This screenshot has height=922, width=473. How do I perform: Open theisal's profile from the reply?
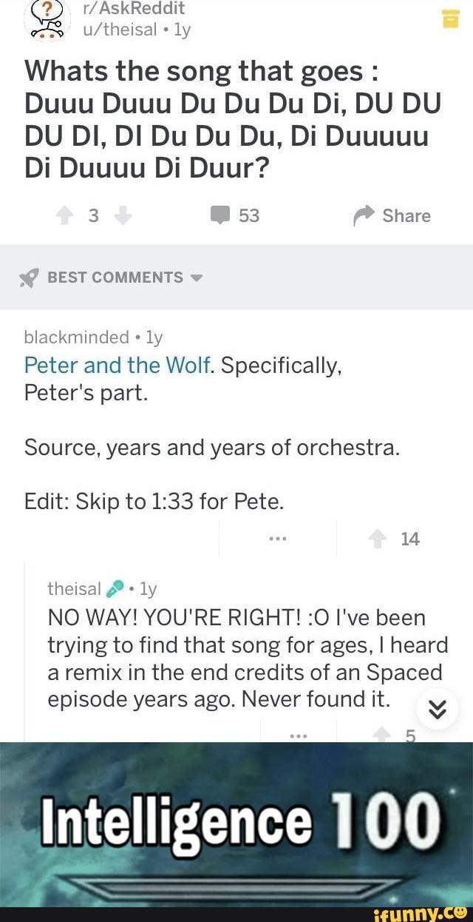point(73,588)
